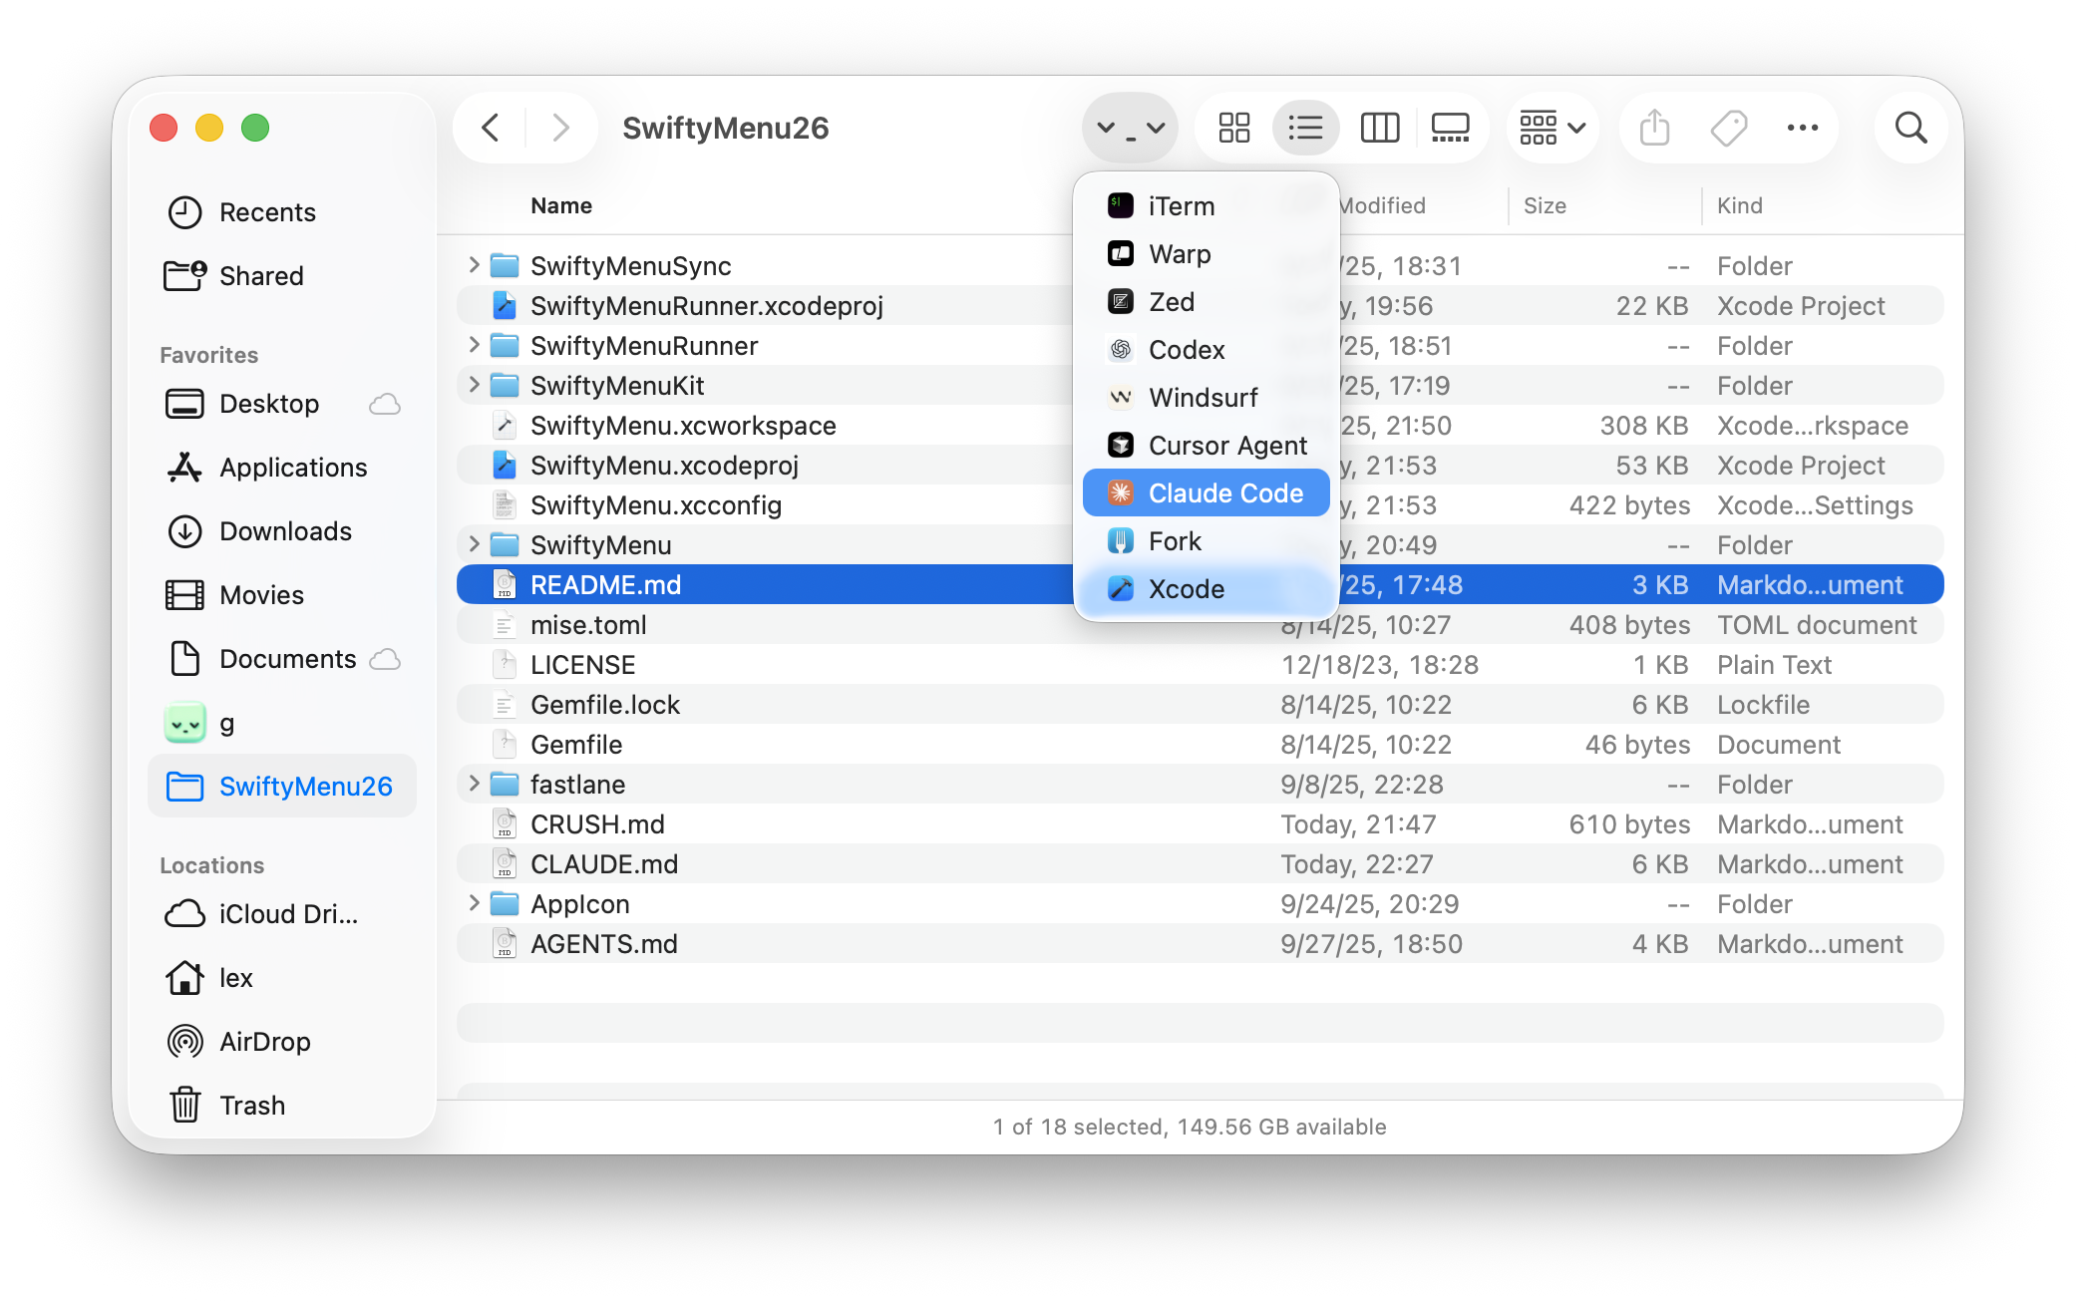Switch to column view
This screenshot has height=1302, width=2076.
click(x=1379, y=128)
